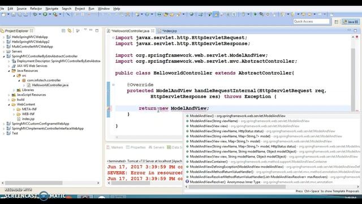Select the Servers project item

pos(17,52)
